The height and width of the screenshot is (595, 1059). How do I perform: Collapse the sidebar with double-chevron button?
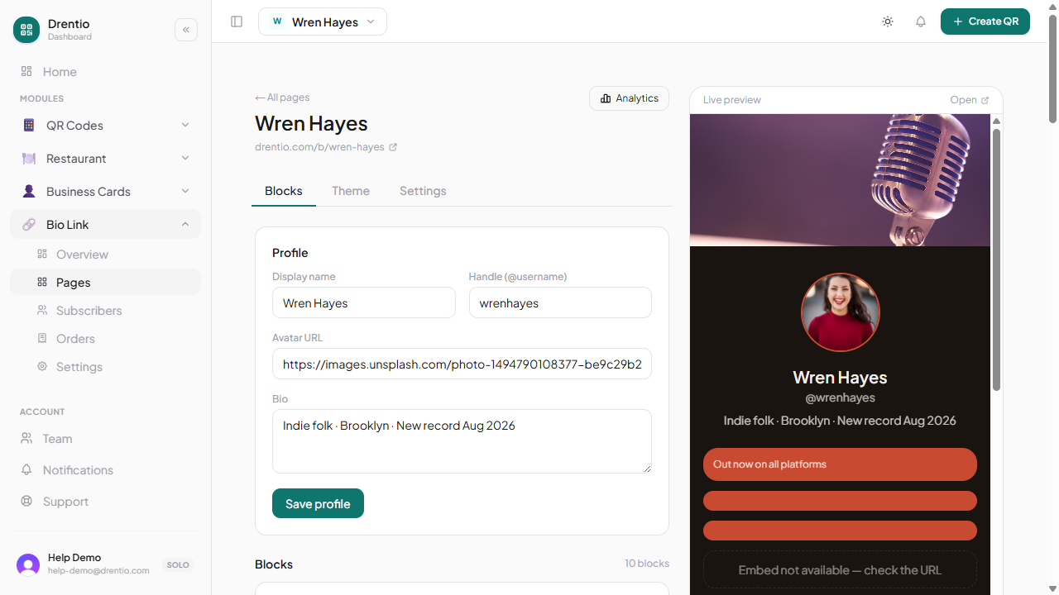pos(186,30)
